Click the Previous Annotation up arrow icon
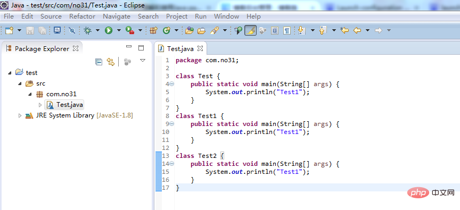 coord(323,30)
